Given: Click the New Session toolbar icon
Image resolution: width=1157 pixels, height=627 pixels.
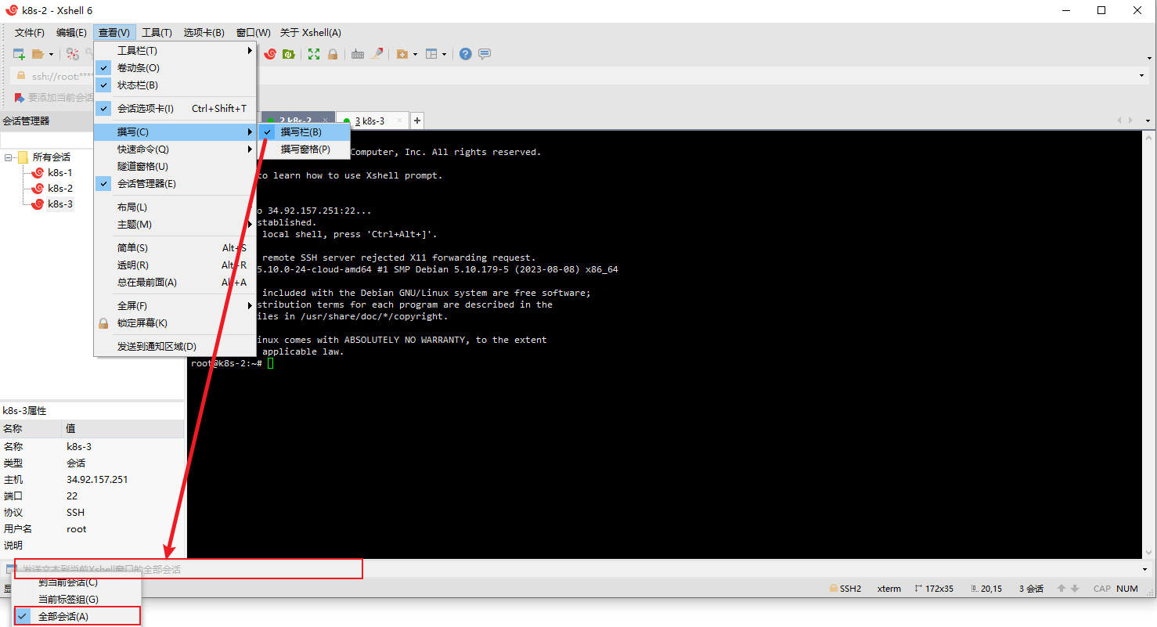Looking at the screenshot, I should 19,54.
